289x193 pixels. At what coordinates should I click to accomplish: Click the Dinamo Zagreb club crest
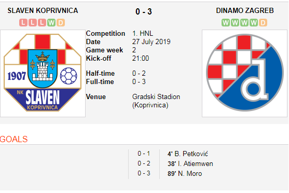click(x=244, y=73)
